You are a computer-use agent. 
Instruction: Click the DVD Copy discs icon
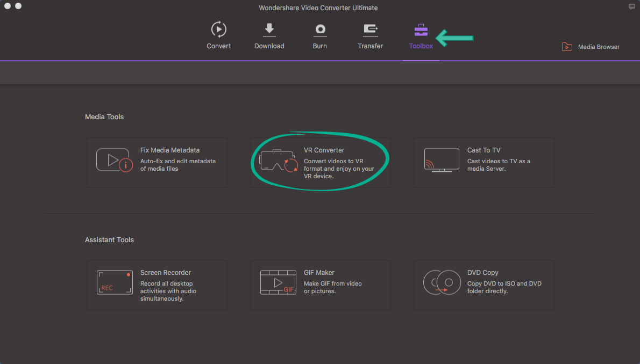point(442,282)
